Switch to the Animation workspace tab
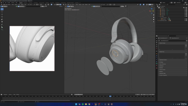 click(52, 3)
